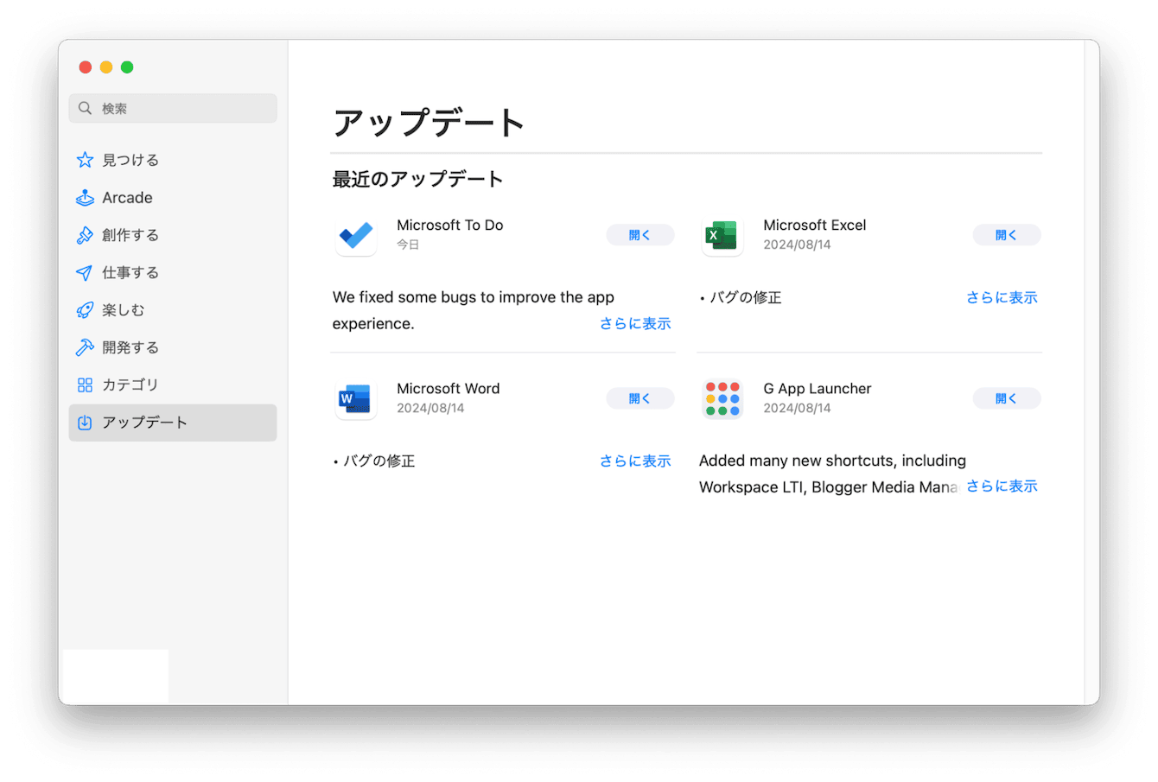Click the paper plane icon beside 仕事する

(x=85, y=272)
